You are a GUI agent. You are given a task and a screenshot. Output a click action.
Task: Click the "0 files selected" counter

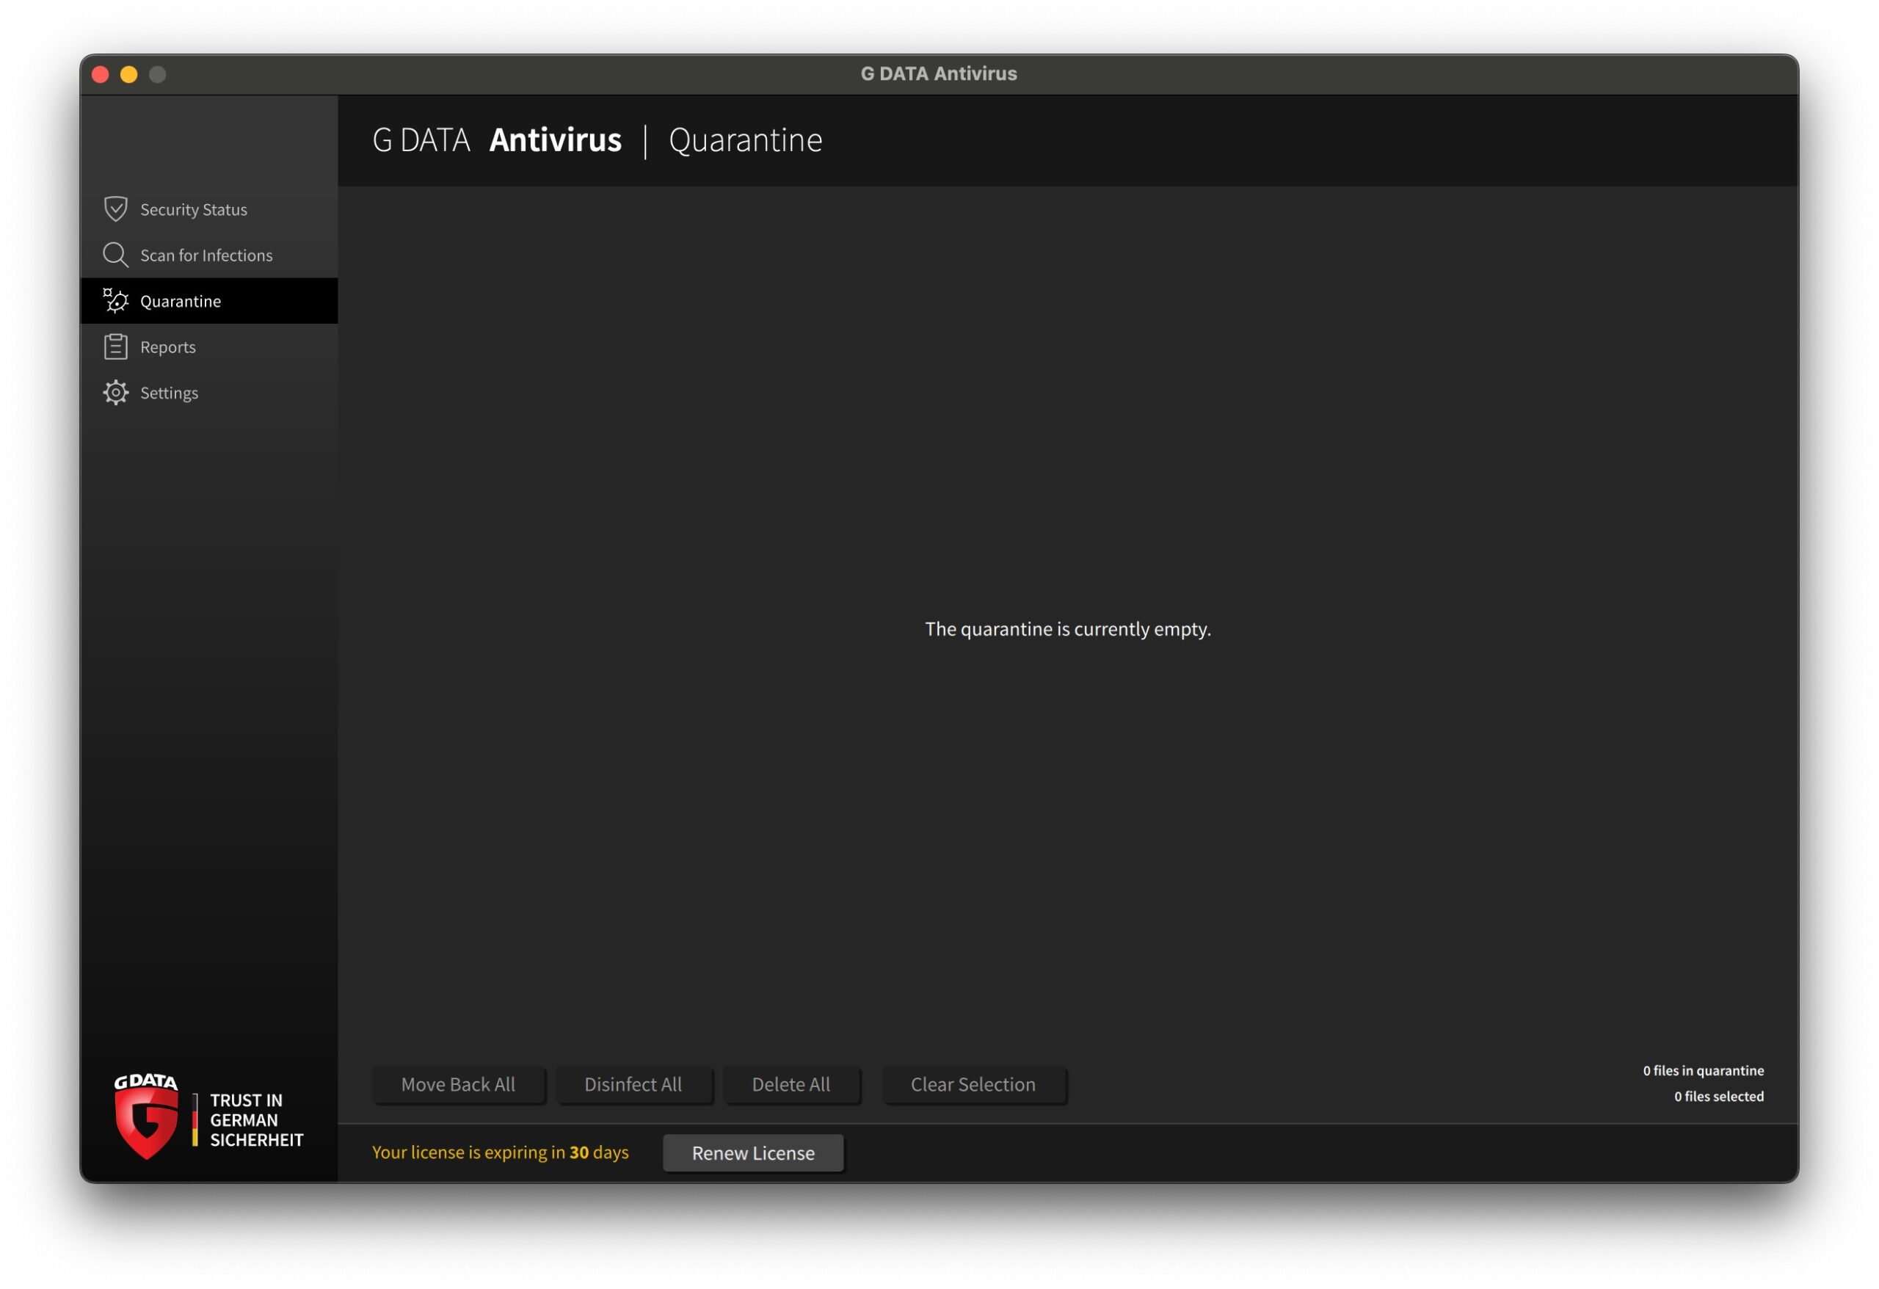point(1720,1097)
